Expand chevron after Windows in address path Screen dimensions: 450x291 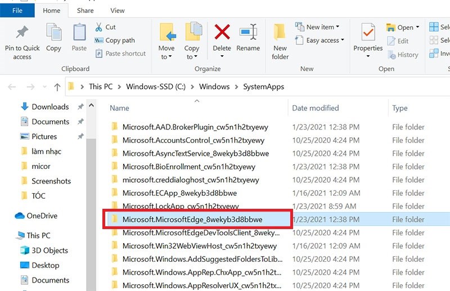pyautogui.click(x=236, y=87)
